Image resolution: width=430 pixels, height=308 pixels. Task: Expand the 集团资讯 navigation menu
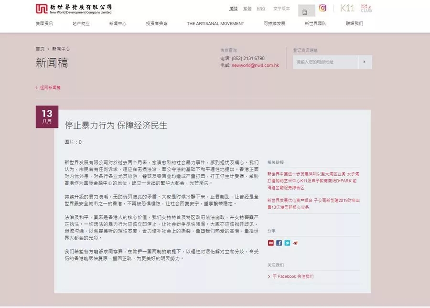(44, 23)
